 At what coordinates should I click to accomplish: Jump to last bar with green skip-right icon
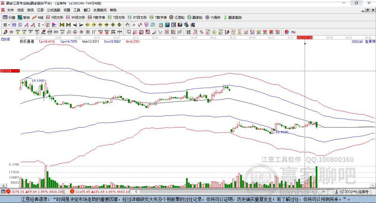tap(68, 25)
